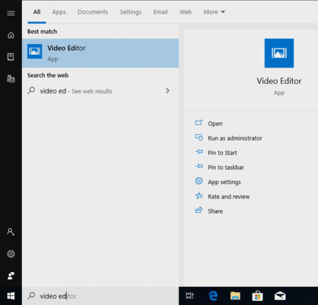This screenshot has height=305, width=318.
Task: Open settings gear in search sidebar
Action: 11,254
